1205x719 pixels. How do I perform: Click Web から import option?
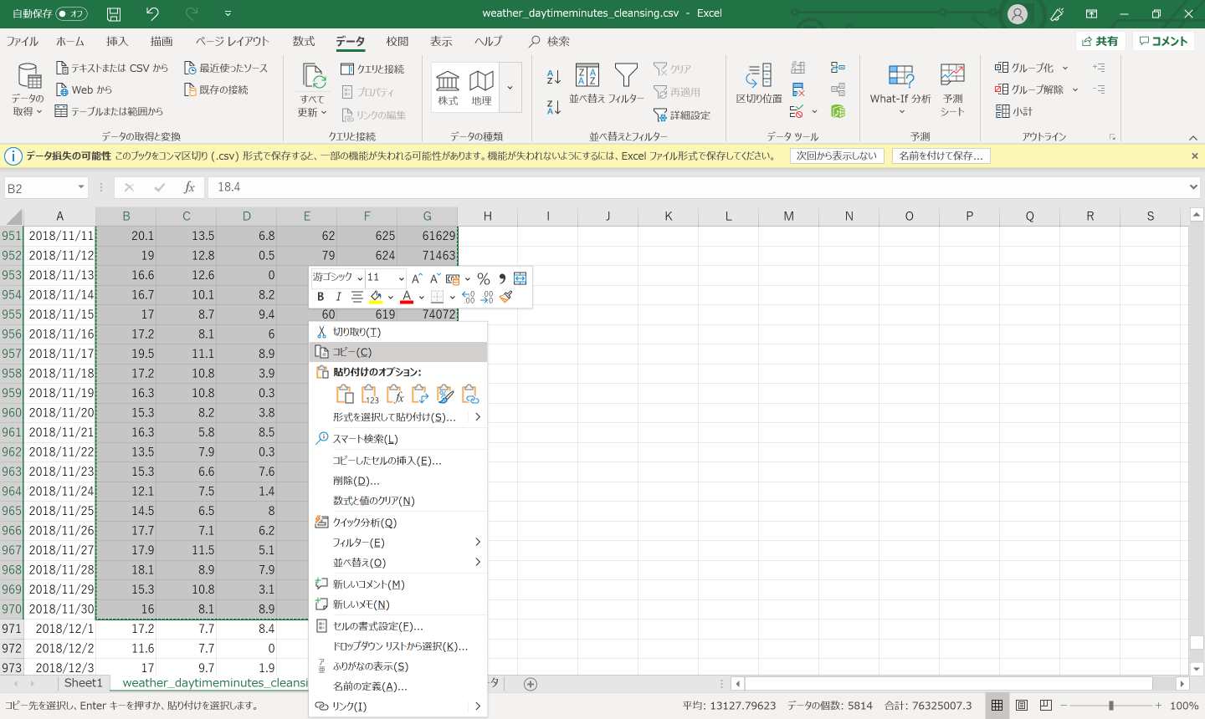coord(84,89)
